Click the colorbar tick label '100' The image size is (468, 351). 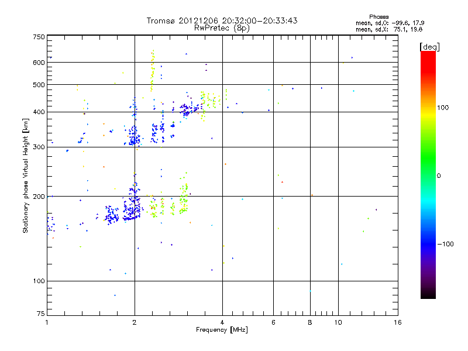(443, 108)
